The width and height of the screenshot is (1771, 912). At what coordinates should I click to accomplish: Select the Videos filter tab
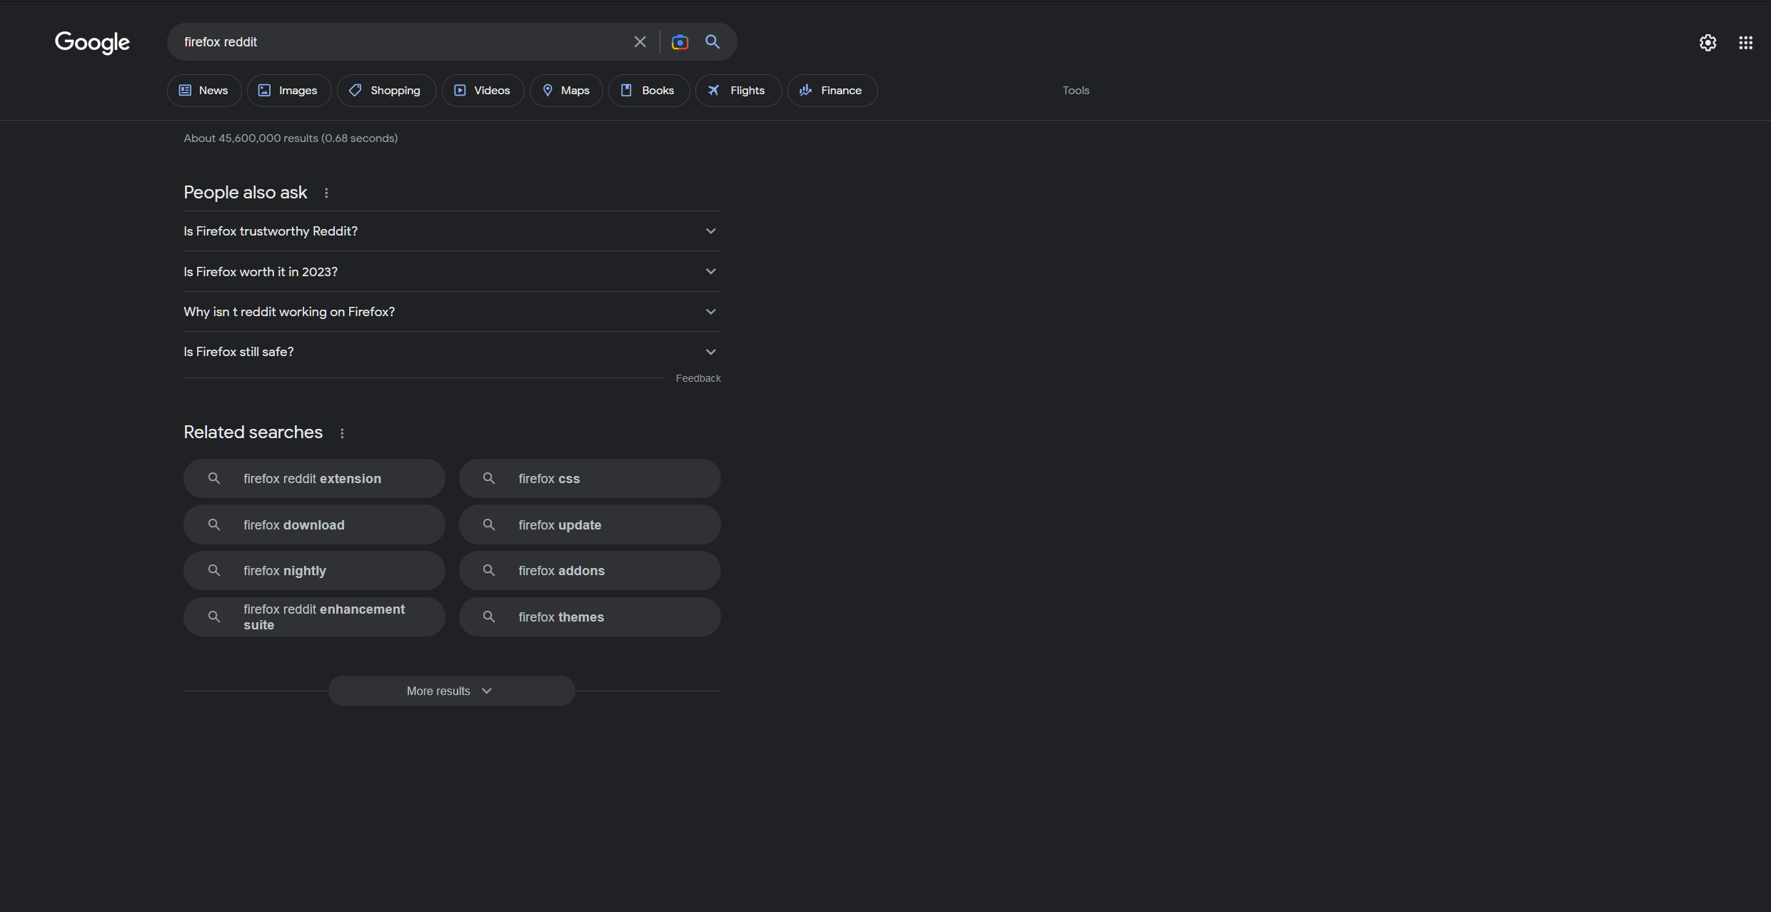[483, 91]
